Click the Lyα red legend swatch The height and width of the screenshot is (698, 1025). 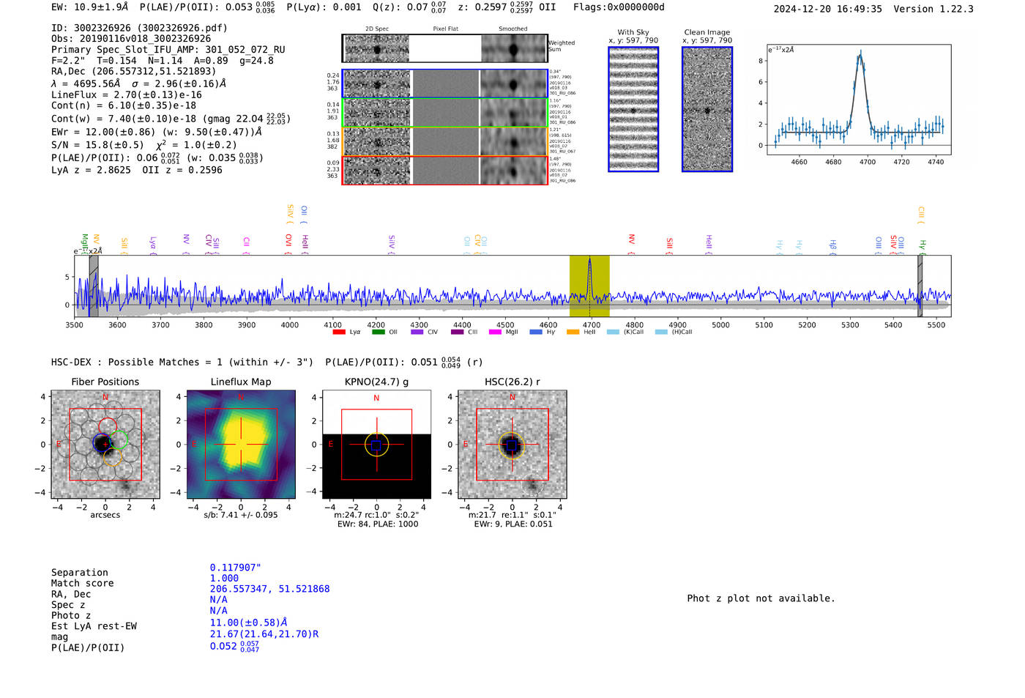point(339,332)
